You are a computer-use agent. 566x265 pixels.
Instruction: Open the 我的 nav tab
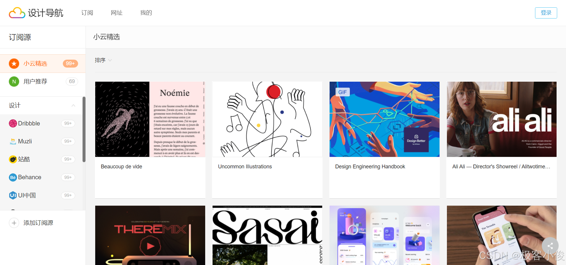[146, 13]
